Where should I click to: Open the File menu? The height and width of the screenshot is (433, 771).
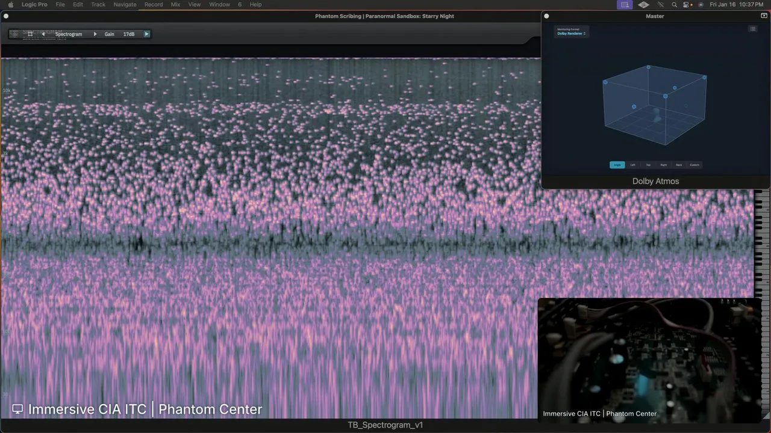(x=60, y=4)
